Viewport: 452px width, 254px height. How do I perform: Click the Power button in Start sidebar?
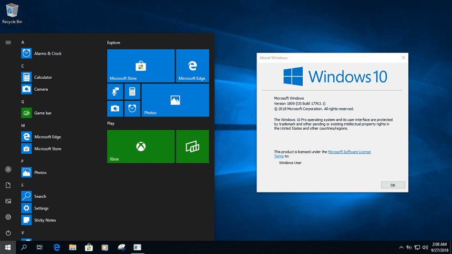coord(8,232)
